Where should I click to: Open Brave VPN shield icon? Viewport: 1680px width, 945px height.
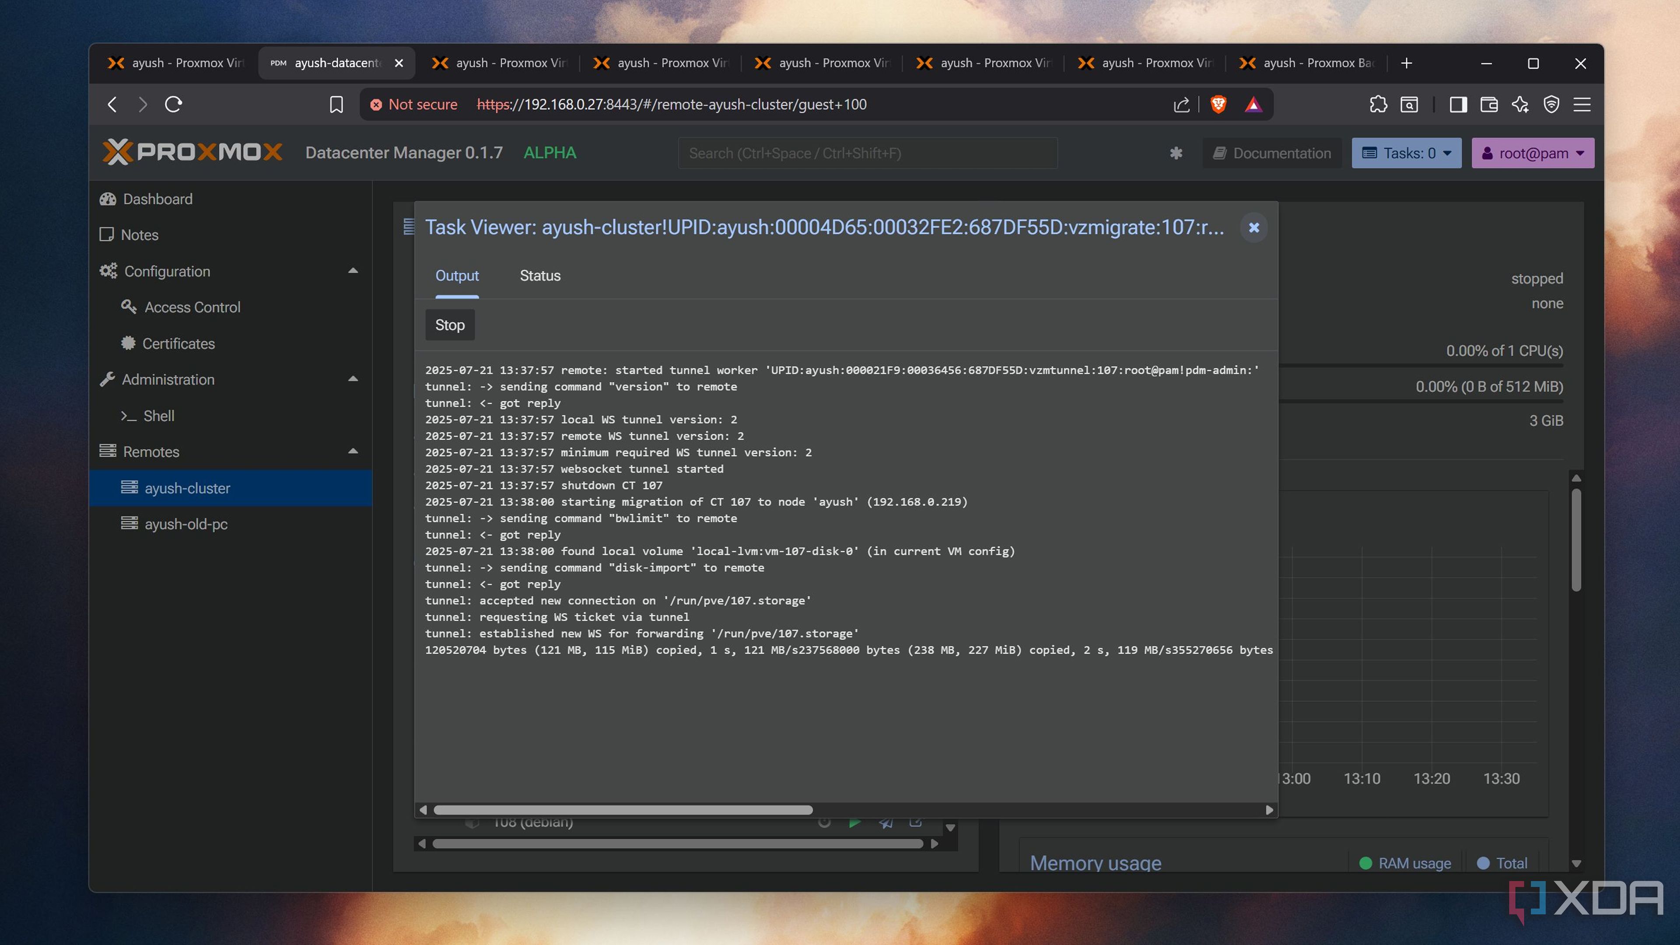(1551, 105)
